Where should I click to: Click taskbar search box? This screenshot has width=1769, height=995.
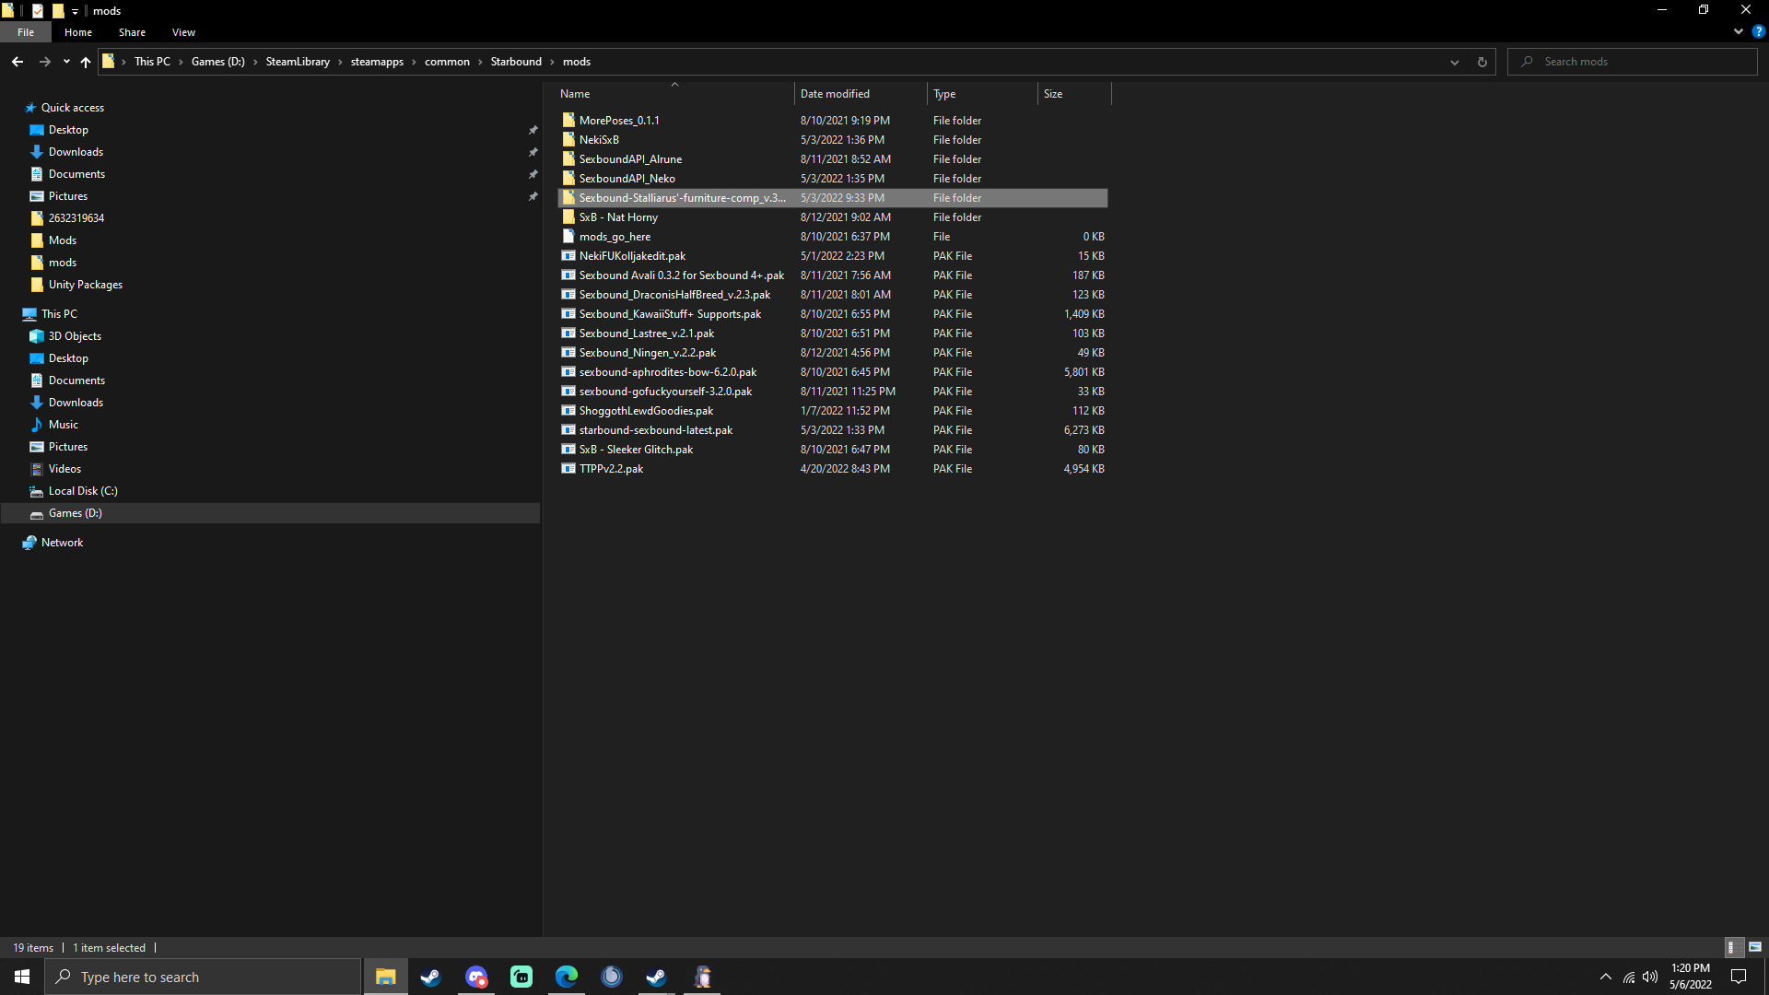(203, 977)
